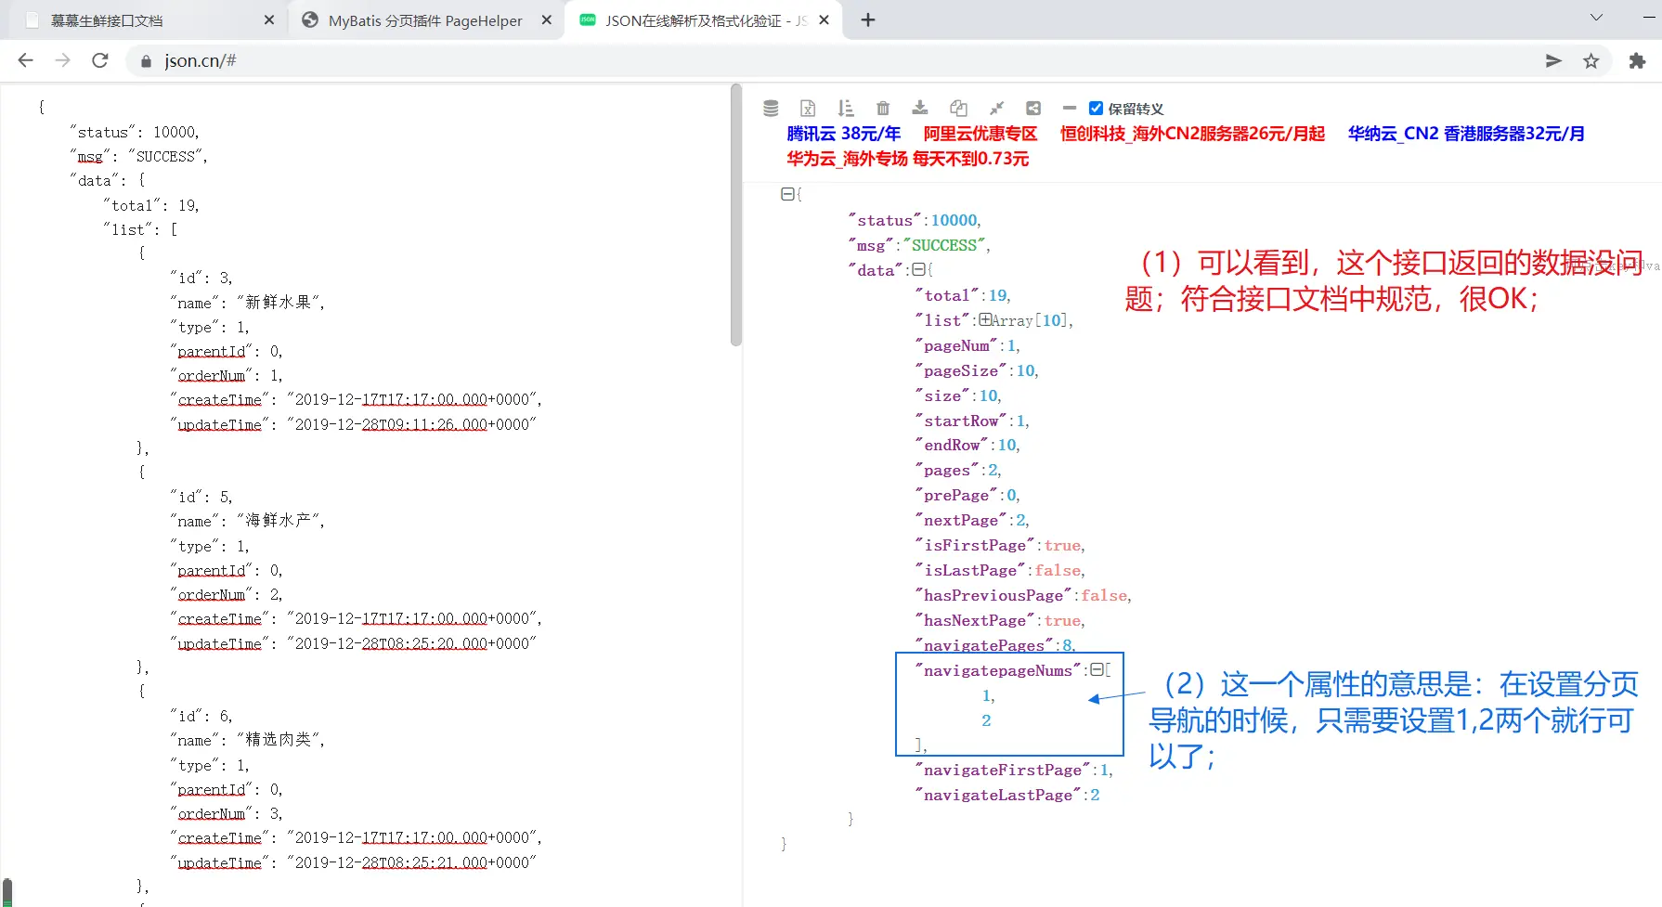
Task: Collapse the "data" object node
Action: (x=918, y=269)
